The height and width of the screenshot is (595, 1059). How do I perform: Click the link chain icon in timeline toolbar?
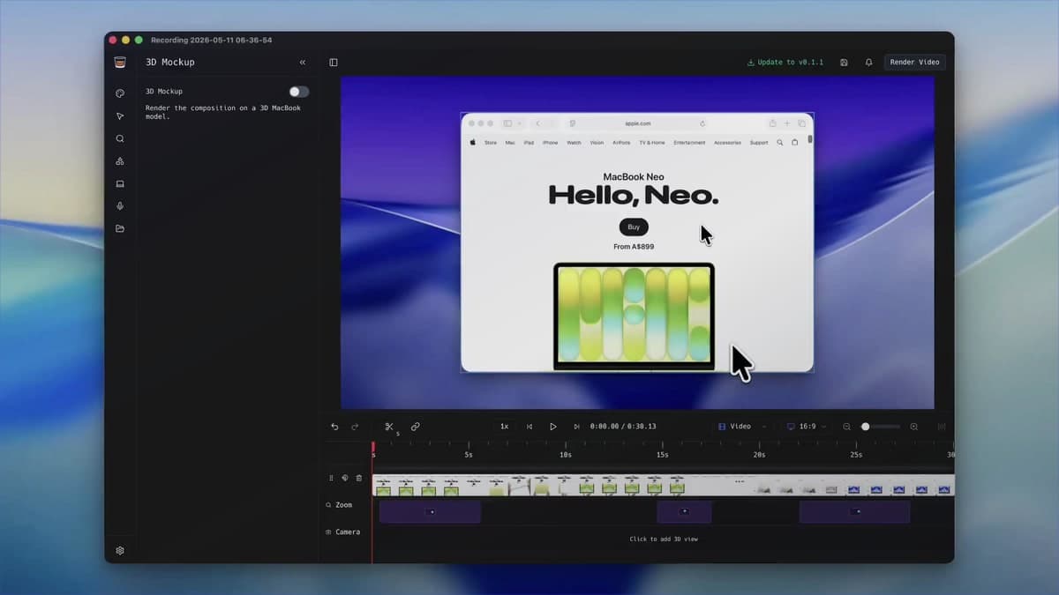click(x=416, y=427)
